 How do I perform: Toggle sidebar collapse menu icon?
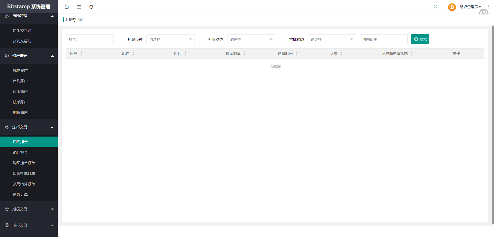(x=79, y=7)
